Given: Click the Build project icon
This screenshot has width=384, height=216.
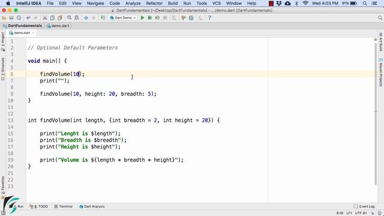Looking at the screenshot, I should click(103, 18).
